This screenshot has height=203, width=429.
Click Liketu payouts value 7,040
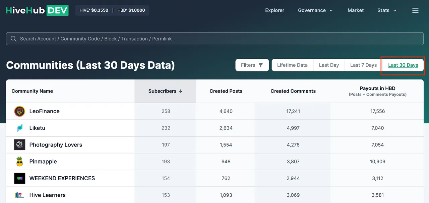pos(378,128)
